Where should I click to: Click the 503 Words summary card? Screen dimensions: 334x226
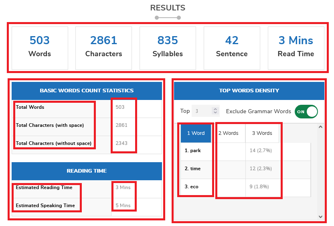[x=40, y=48]
